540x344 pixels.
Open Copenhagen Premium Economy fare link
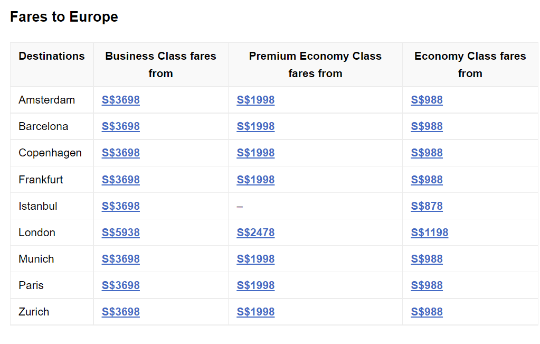point(255,153)
